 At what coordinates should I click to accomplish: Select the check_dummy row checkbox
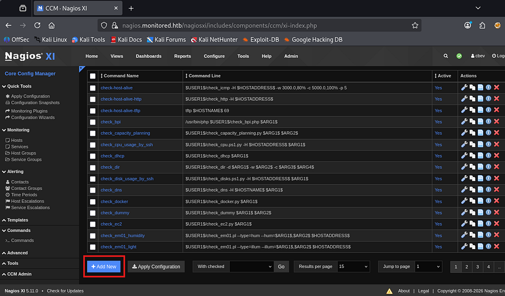pyautogui.click(x=93, y=213)
